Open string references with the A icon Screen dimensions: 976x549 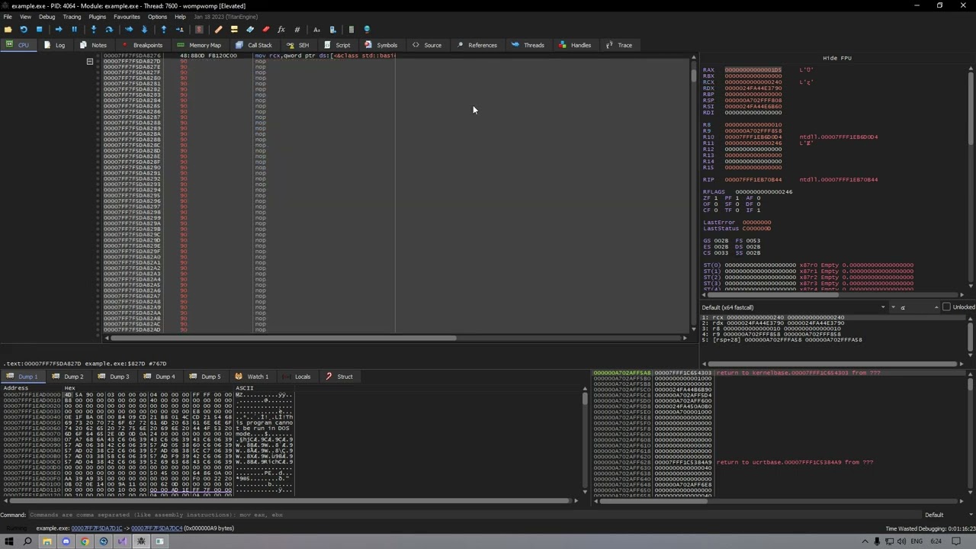tap(316, 29)
